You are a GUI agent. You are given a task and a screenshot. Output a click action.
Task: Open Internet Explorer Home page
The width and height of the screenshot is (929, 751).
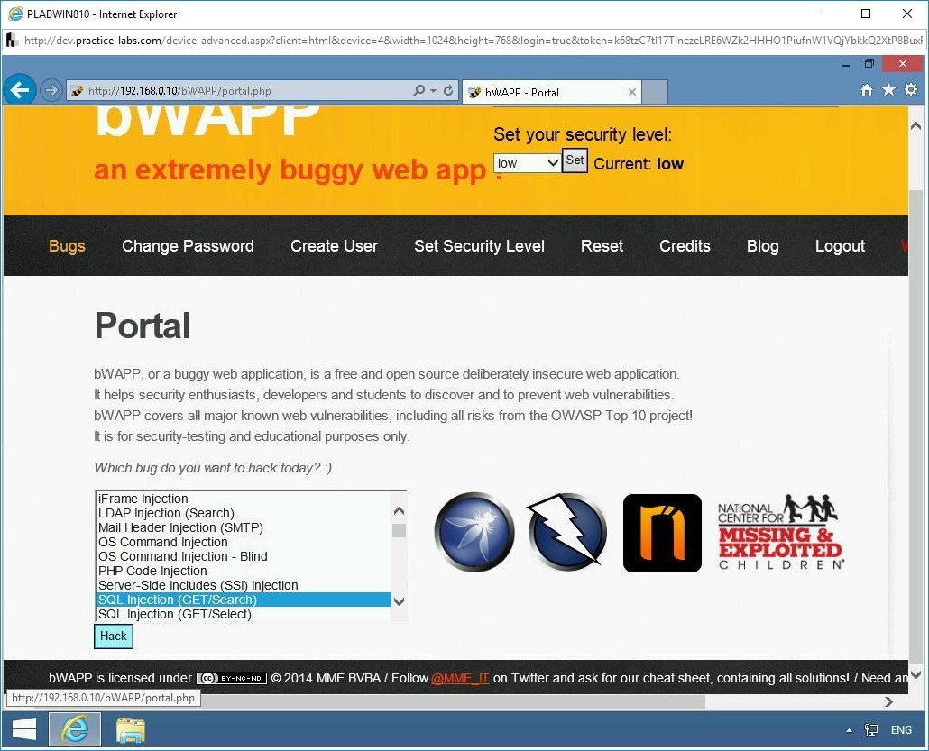click(x=866, y=90)
